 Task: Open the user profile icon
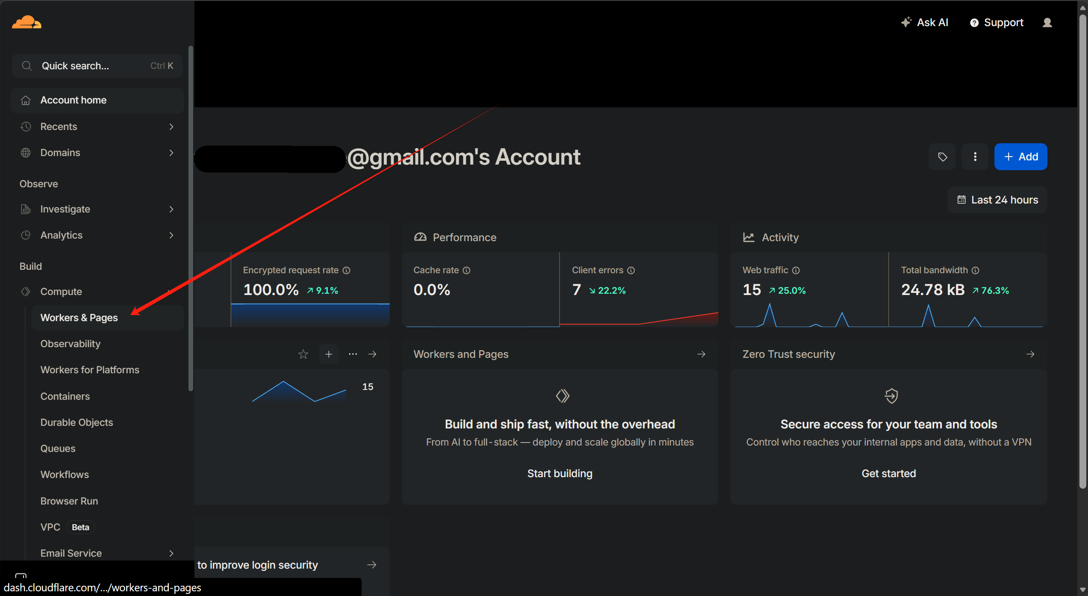coord(1047,23)
